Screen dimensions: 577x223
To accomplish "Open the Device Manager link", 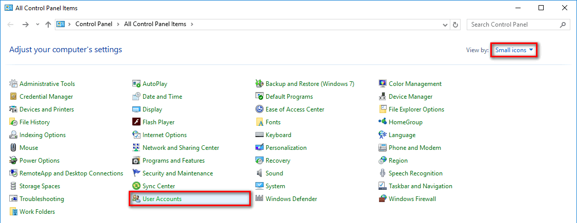I will pyautogui.click(x=411, y=97).
